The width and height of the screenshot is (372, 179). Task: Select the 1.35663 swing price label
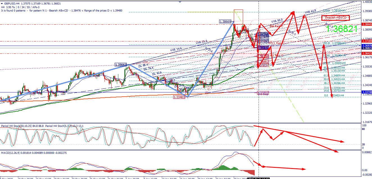121,65
